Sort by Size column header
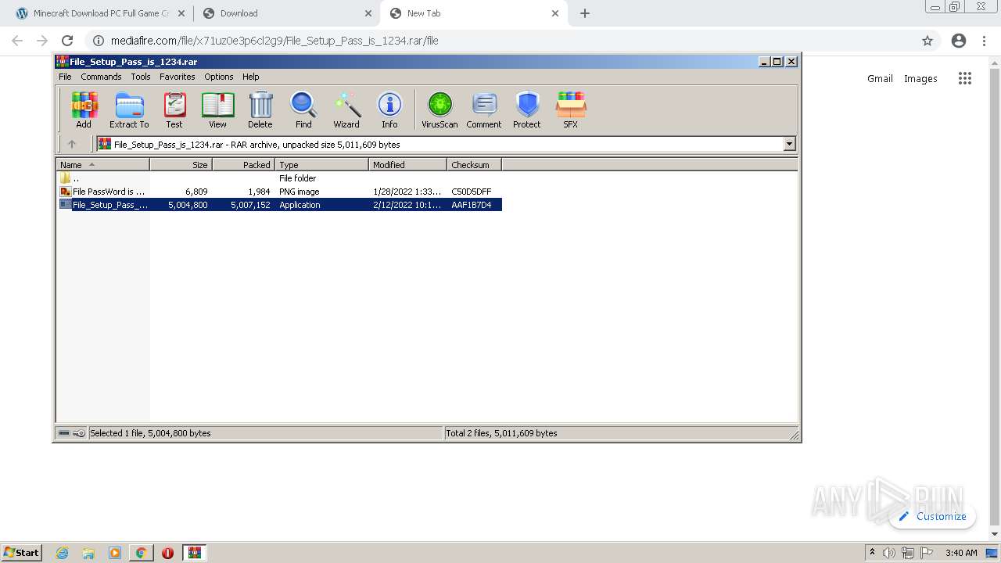 tap(181, 165)
